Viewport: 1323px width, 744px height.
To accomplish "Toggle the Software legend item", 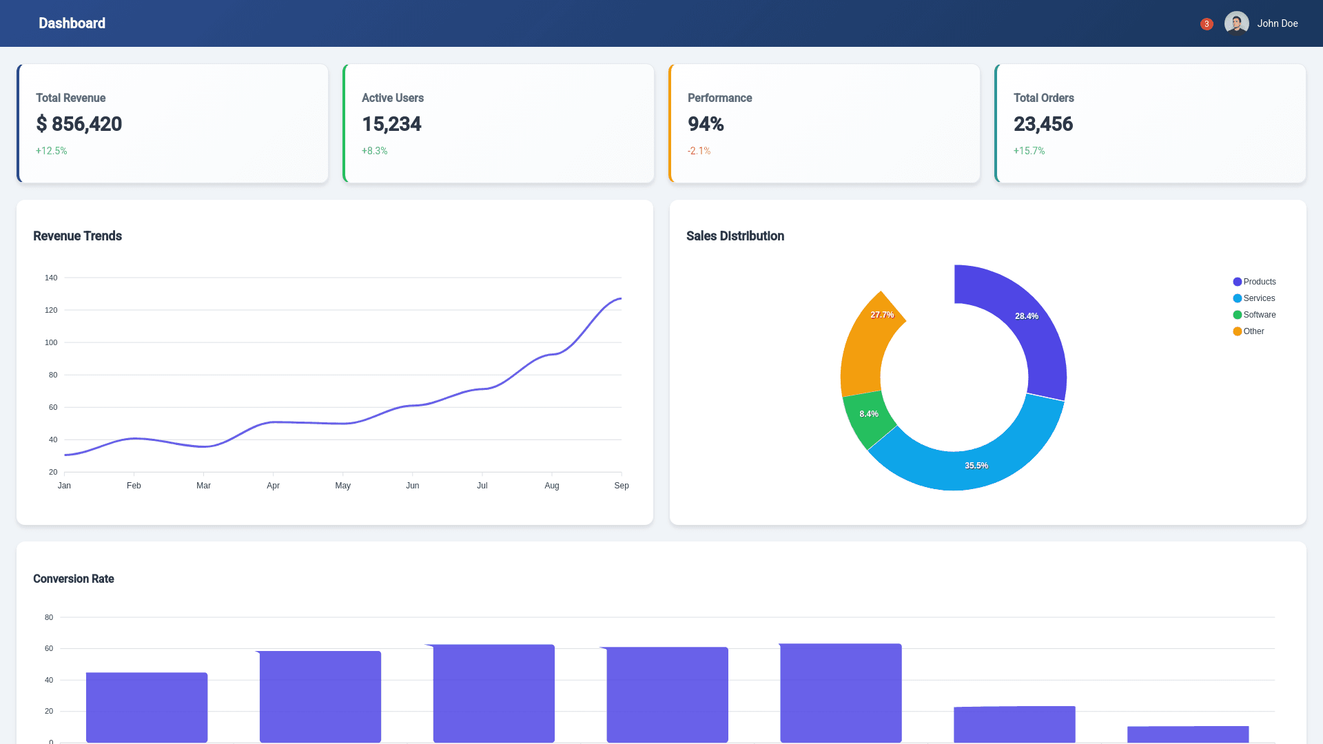I will (1259, 315).
